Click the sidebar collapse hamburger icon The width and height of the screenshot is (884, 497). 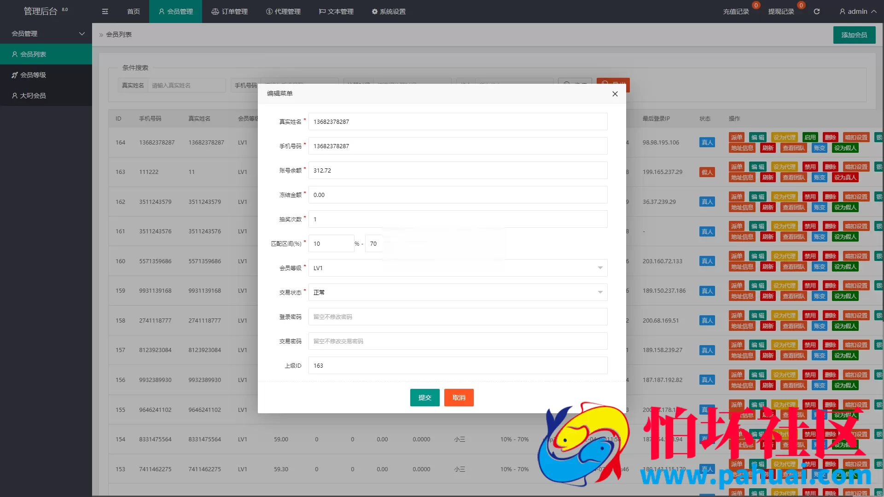pyautogui.click(x=105, y=12)
